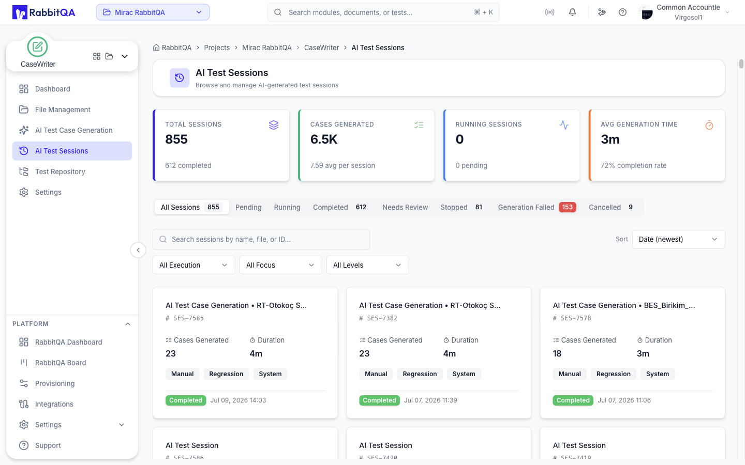This screenshot has width=745, height=465.
Task: Open the Sort by Date (newest) dropdown
Action: tap(678, 239)
